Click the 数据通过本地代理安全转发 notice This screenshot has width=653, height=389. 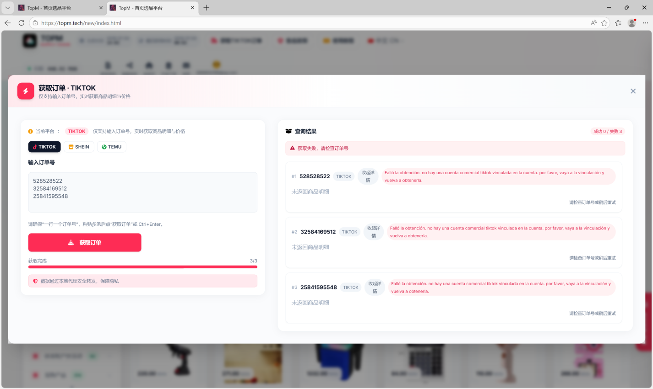pyautogui.click(x=142, y=281)
